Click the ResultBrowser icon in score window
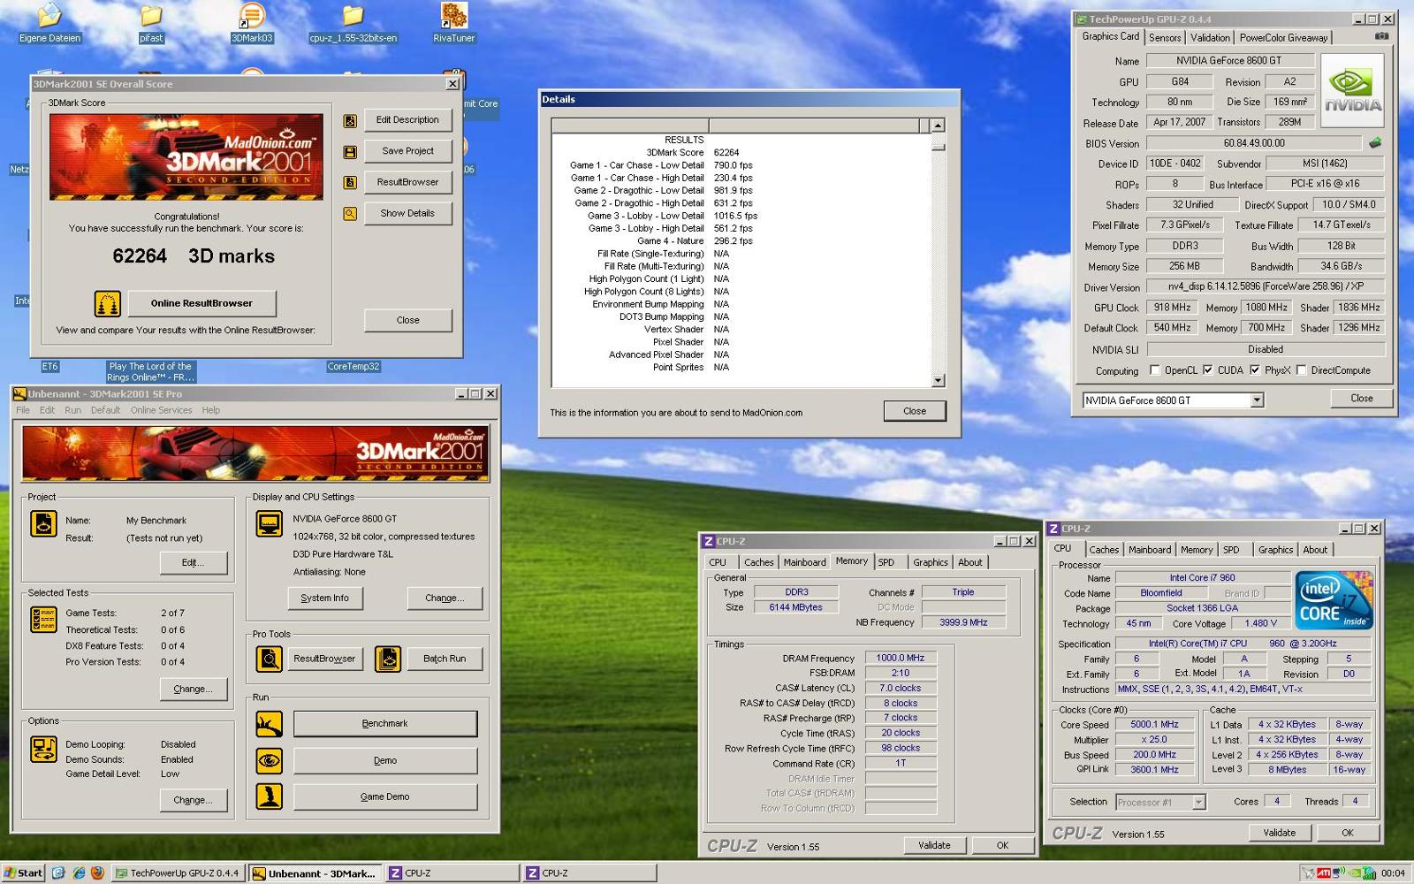The height and width of the screenshot is (884, 1414). 350,182
